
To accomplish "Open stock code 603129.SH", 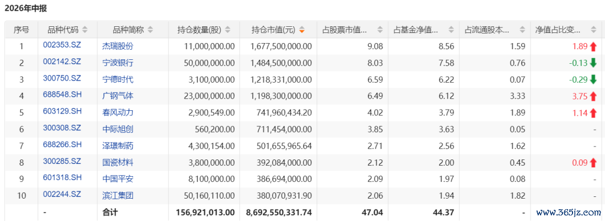I will pyautogui.click(x=62, y=111).
